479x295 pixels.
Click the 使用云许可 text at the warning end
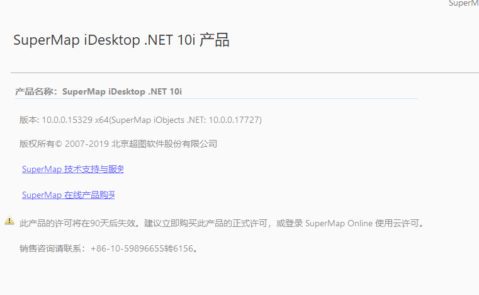(397, 223)
